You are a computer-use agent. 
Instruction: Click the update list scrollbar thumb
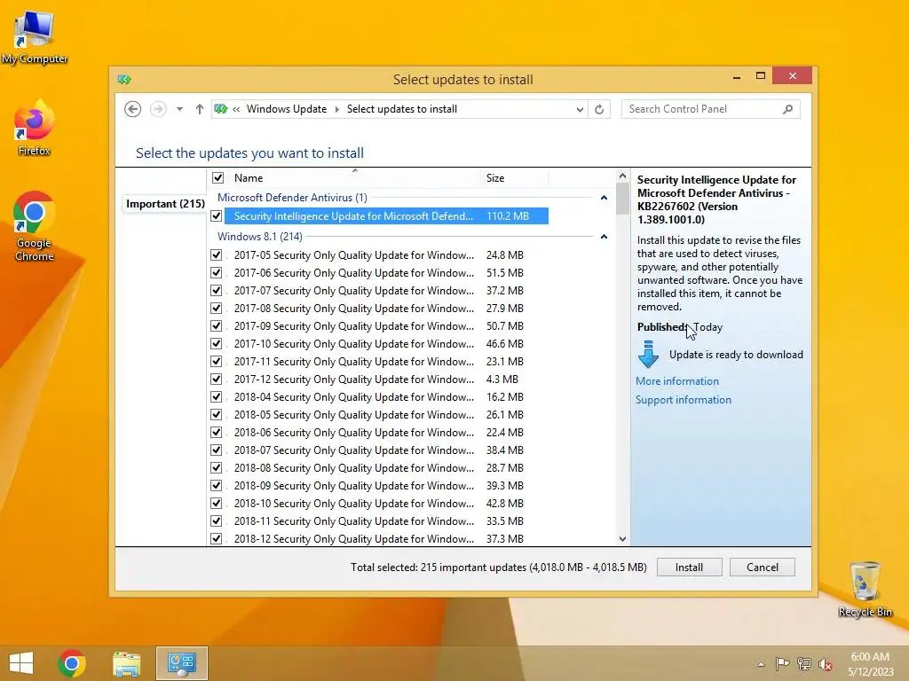click(x=622, y=199)
